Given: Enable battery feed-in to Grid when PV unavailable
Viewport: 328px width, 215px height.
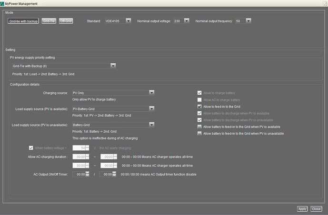Looking at the screenshot, I should [200, 134].
